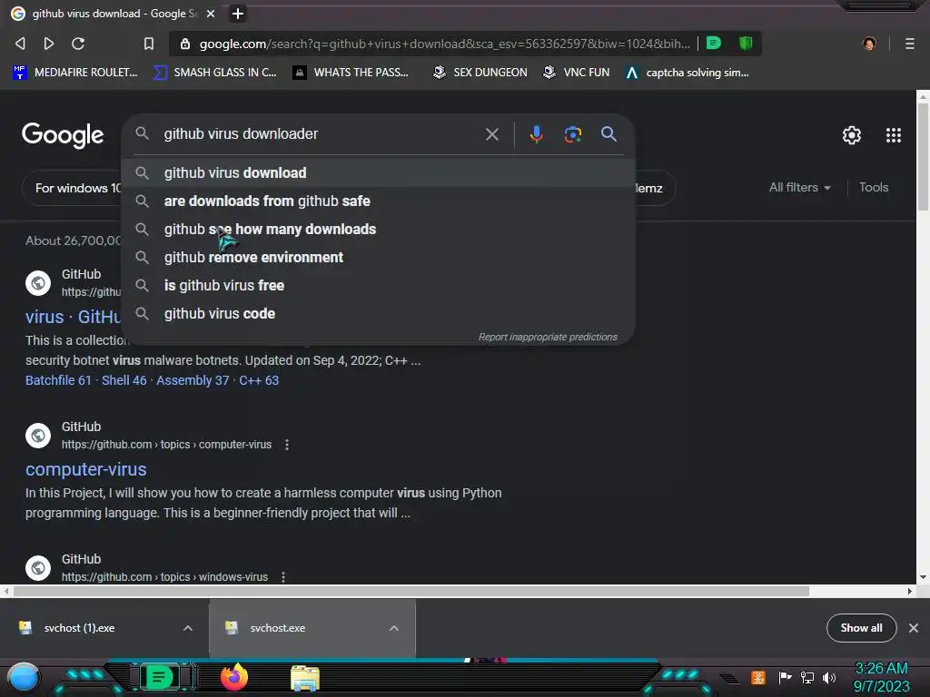930x697 pixels.
Task: Select suggestion 'github remove environment'
Action: pyautogui.click(x=379, y=257)
